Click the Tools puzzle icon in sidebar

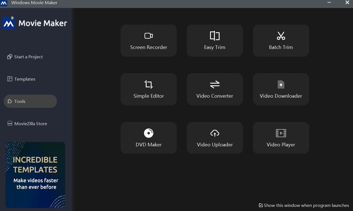(10, 101)
